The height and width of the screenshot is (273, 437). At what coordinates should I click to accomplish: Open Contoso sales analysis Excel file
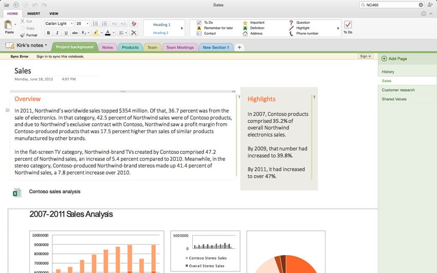coord(17,192)
